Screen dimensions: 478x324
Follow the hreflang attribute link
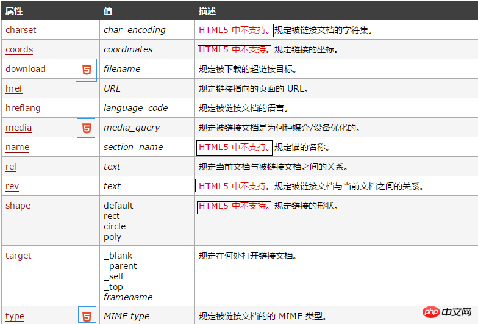point(23,108)
